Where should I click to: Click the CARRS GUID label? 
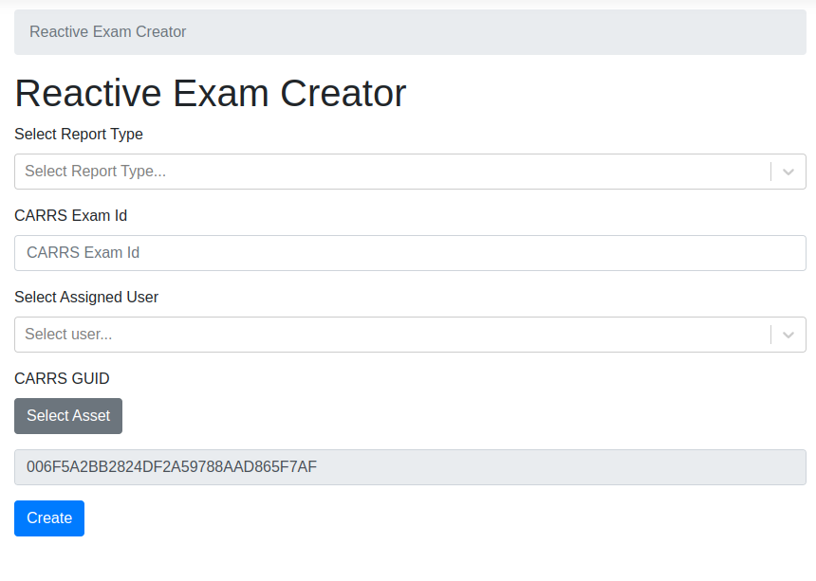click(x=62, y=379)
